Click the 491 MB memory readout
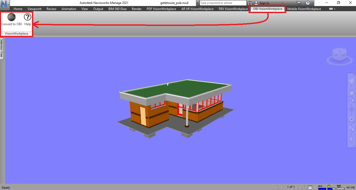Screen dimensions: 356x190 pos(350,187)
